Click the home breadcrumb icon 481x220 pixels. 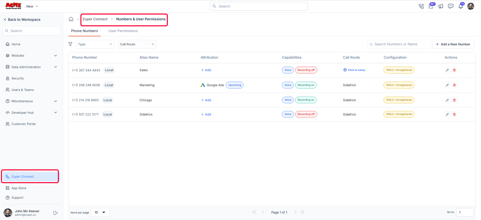tap(71, 19)
